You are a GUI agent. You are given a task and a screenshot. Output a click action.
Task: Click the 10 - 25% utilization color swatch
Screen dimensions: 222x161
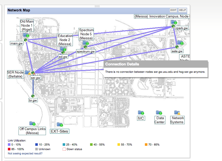[x=37, y=145]
